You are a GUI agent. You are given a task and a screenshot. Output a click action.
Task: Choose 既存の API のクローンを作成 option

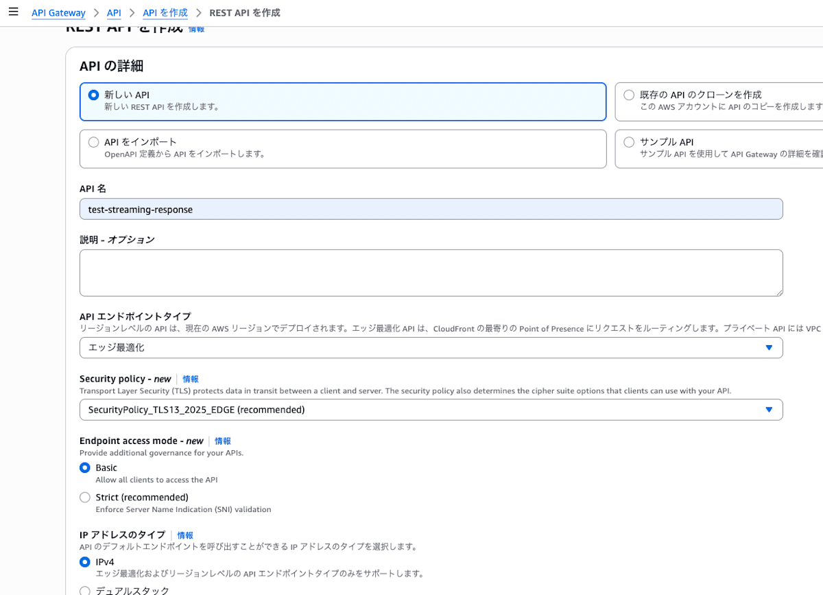pyautogui.click(x=628, y=95)
